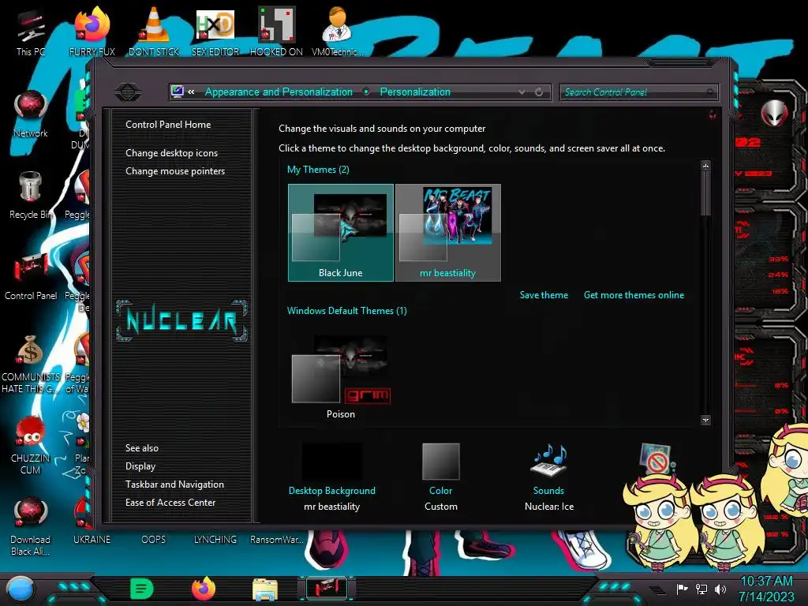Open the CHUZZIN CUM red fuzzball icon
This screenshot has width=808, height=606.
31,445
